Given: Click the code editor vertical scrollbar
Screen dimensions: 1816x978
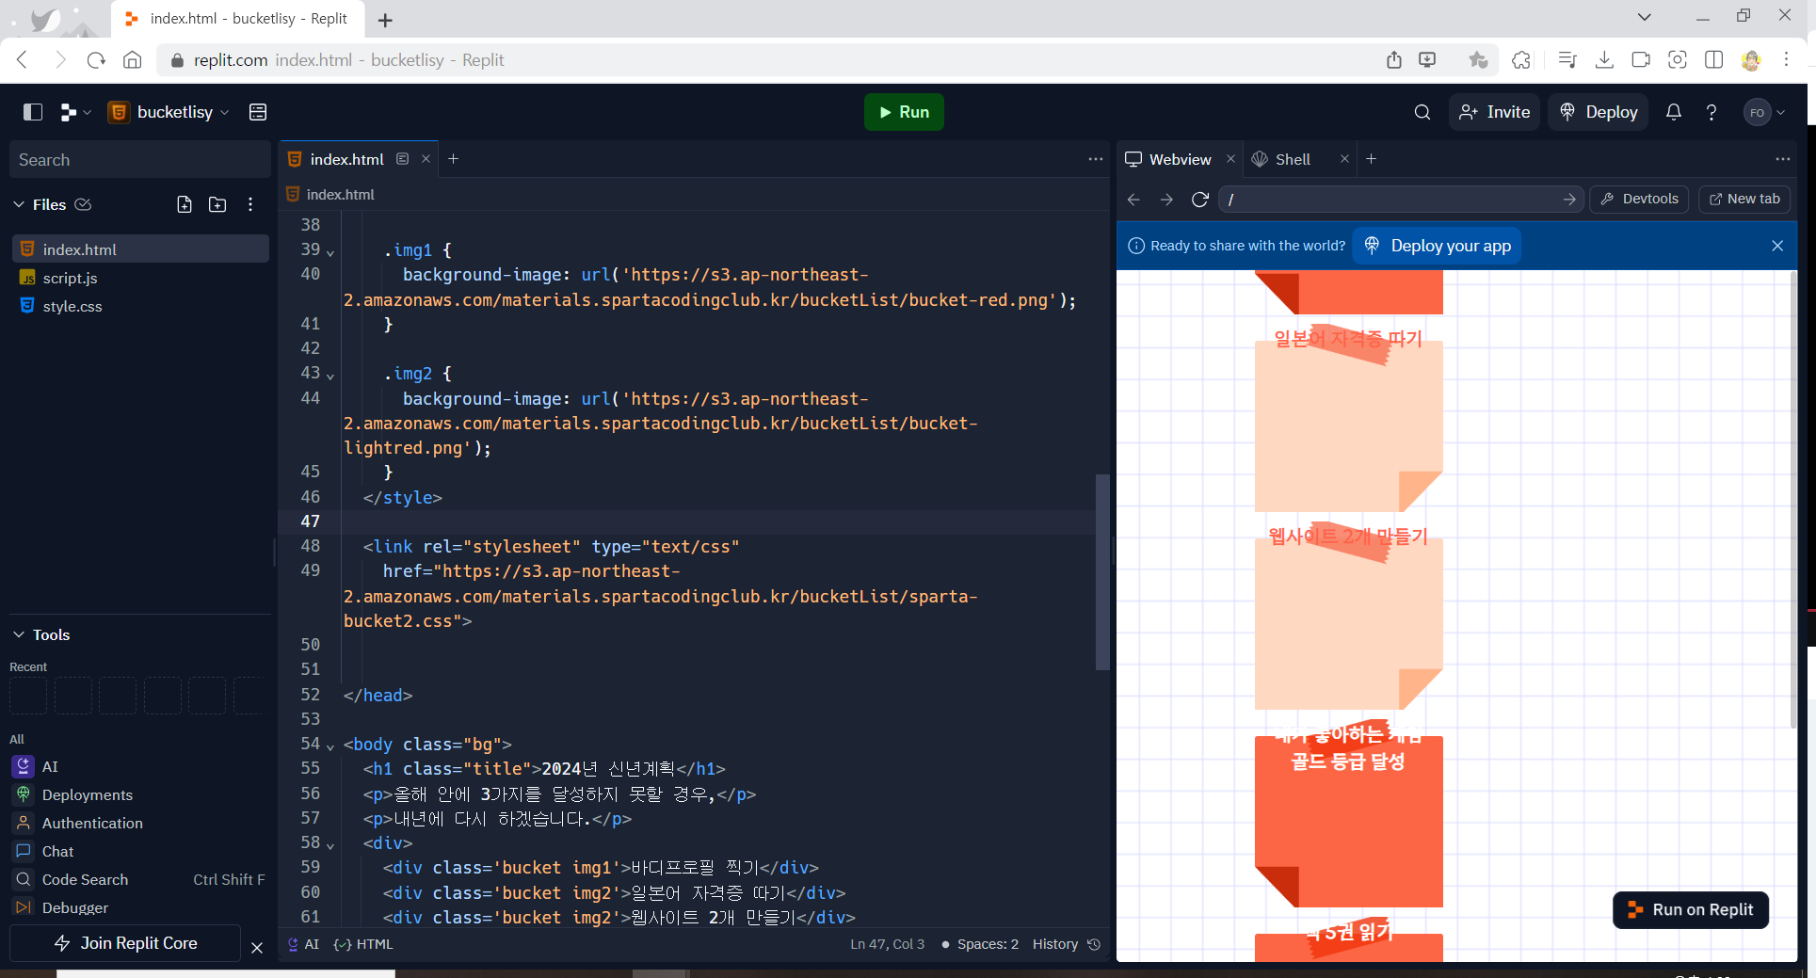Looking at the screenshot, I should [x=1102, y=572].
